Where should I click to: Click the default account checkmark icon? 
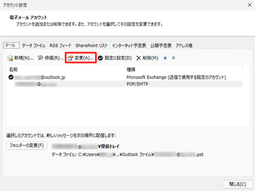[x=11, y=77]
